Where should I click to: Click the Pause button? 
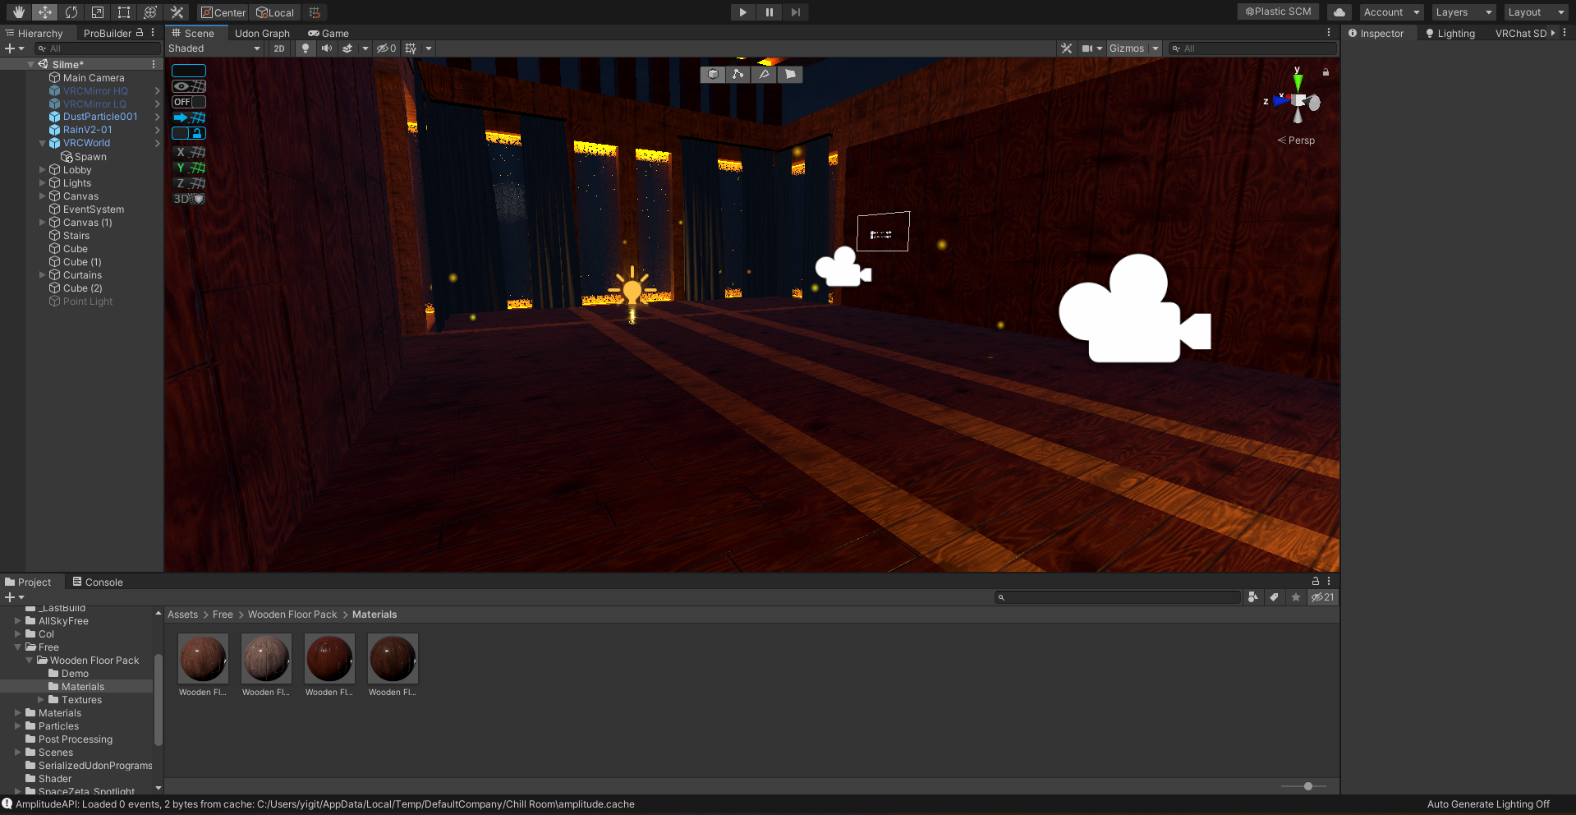(x=769, y=12)
